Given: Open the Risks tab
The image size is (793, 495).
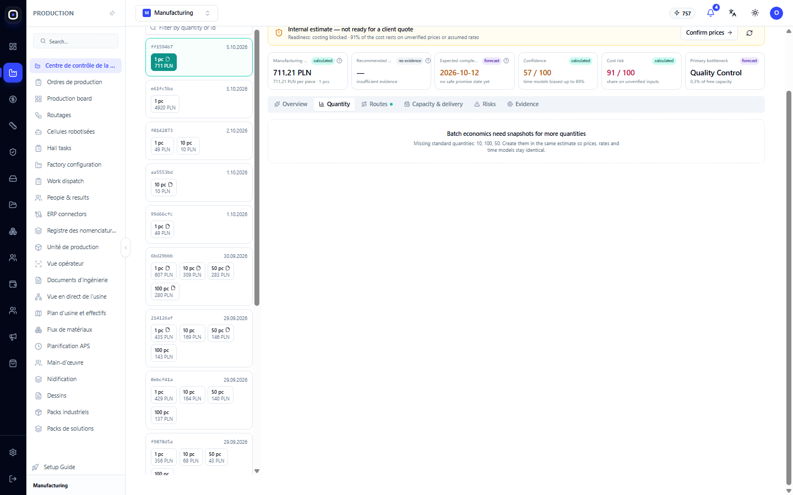Looking at the screenshot, I should point(485,104).
